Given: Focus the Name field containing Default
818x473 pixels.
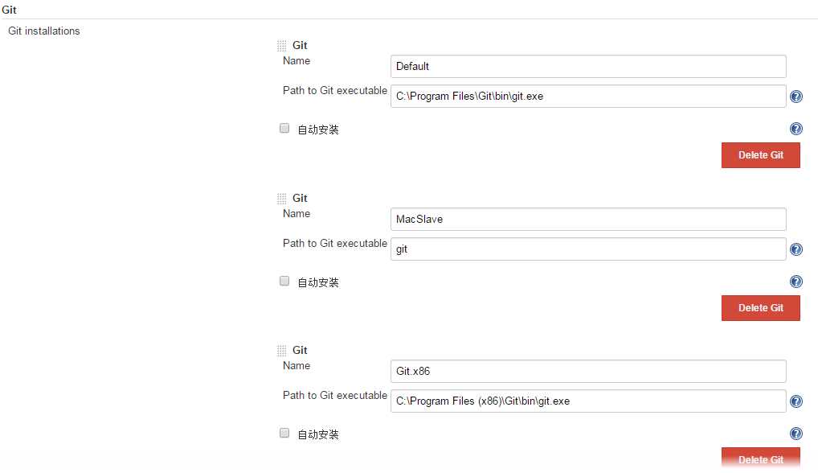Looking at the screenshot, I should pyautogui.click(x=588, y=66).
